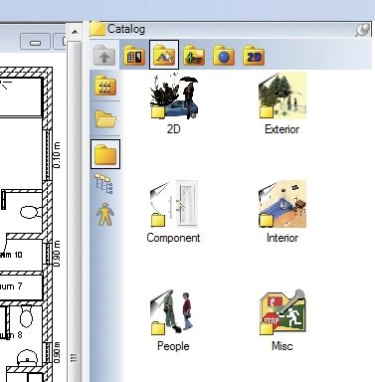Open the 2D symbols folder toolbar icon
375x382 pixels.
point(254,56)
